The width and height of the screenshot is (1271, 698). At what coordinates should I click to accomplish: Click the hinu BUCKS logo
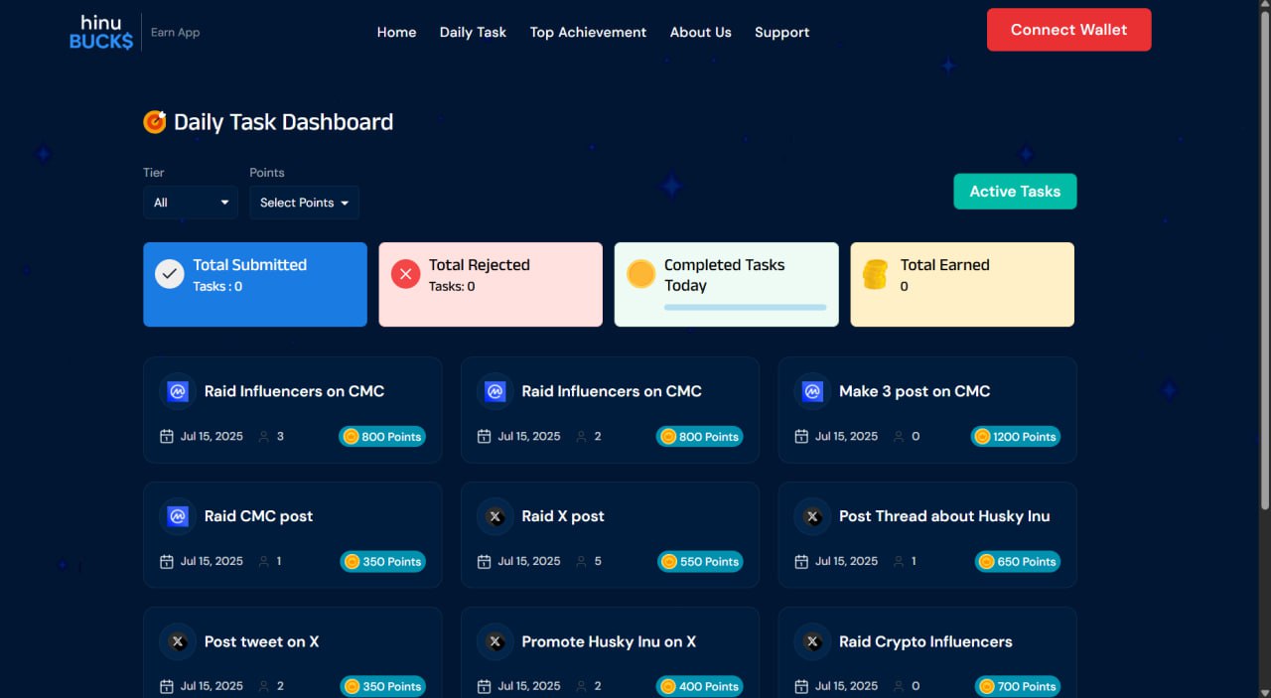100,32
